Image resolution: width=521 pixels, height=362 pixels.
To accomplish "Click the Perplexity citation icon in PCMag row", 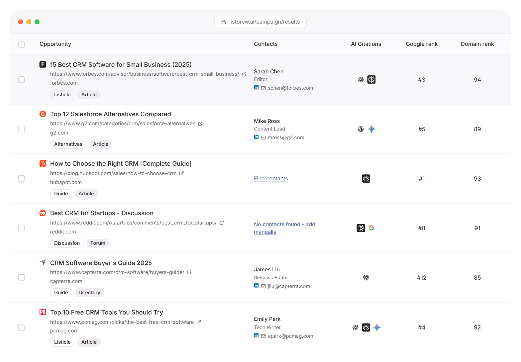I will point(366,327).
